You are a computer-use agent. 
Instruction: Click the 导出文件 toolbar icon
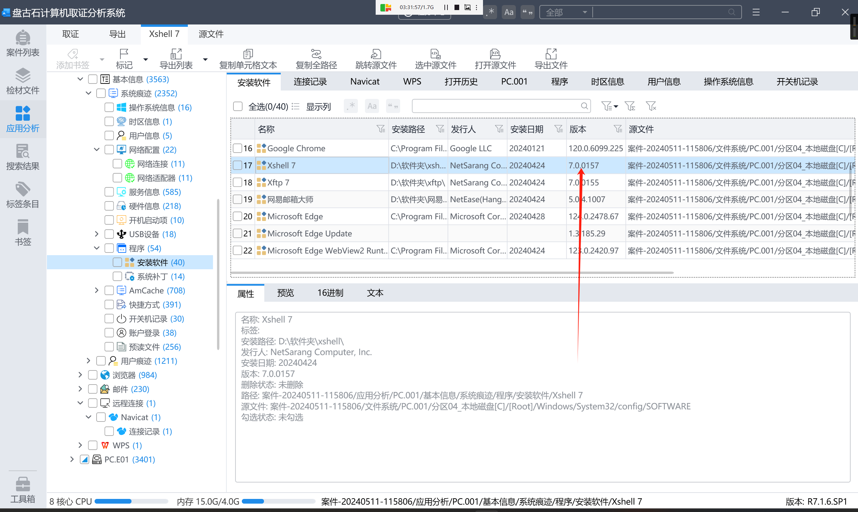tap(550, 59)
